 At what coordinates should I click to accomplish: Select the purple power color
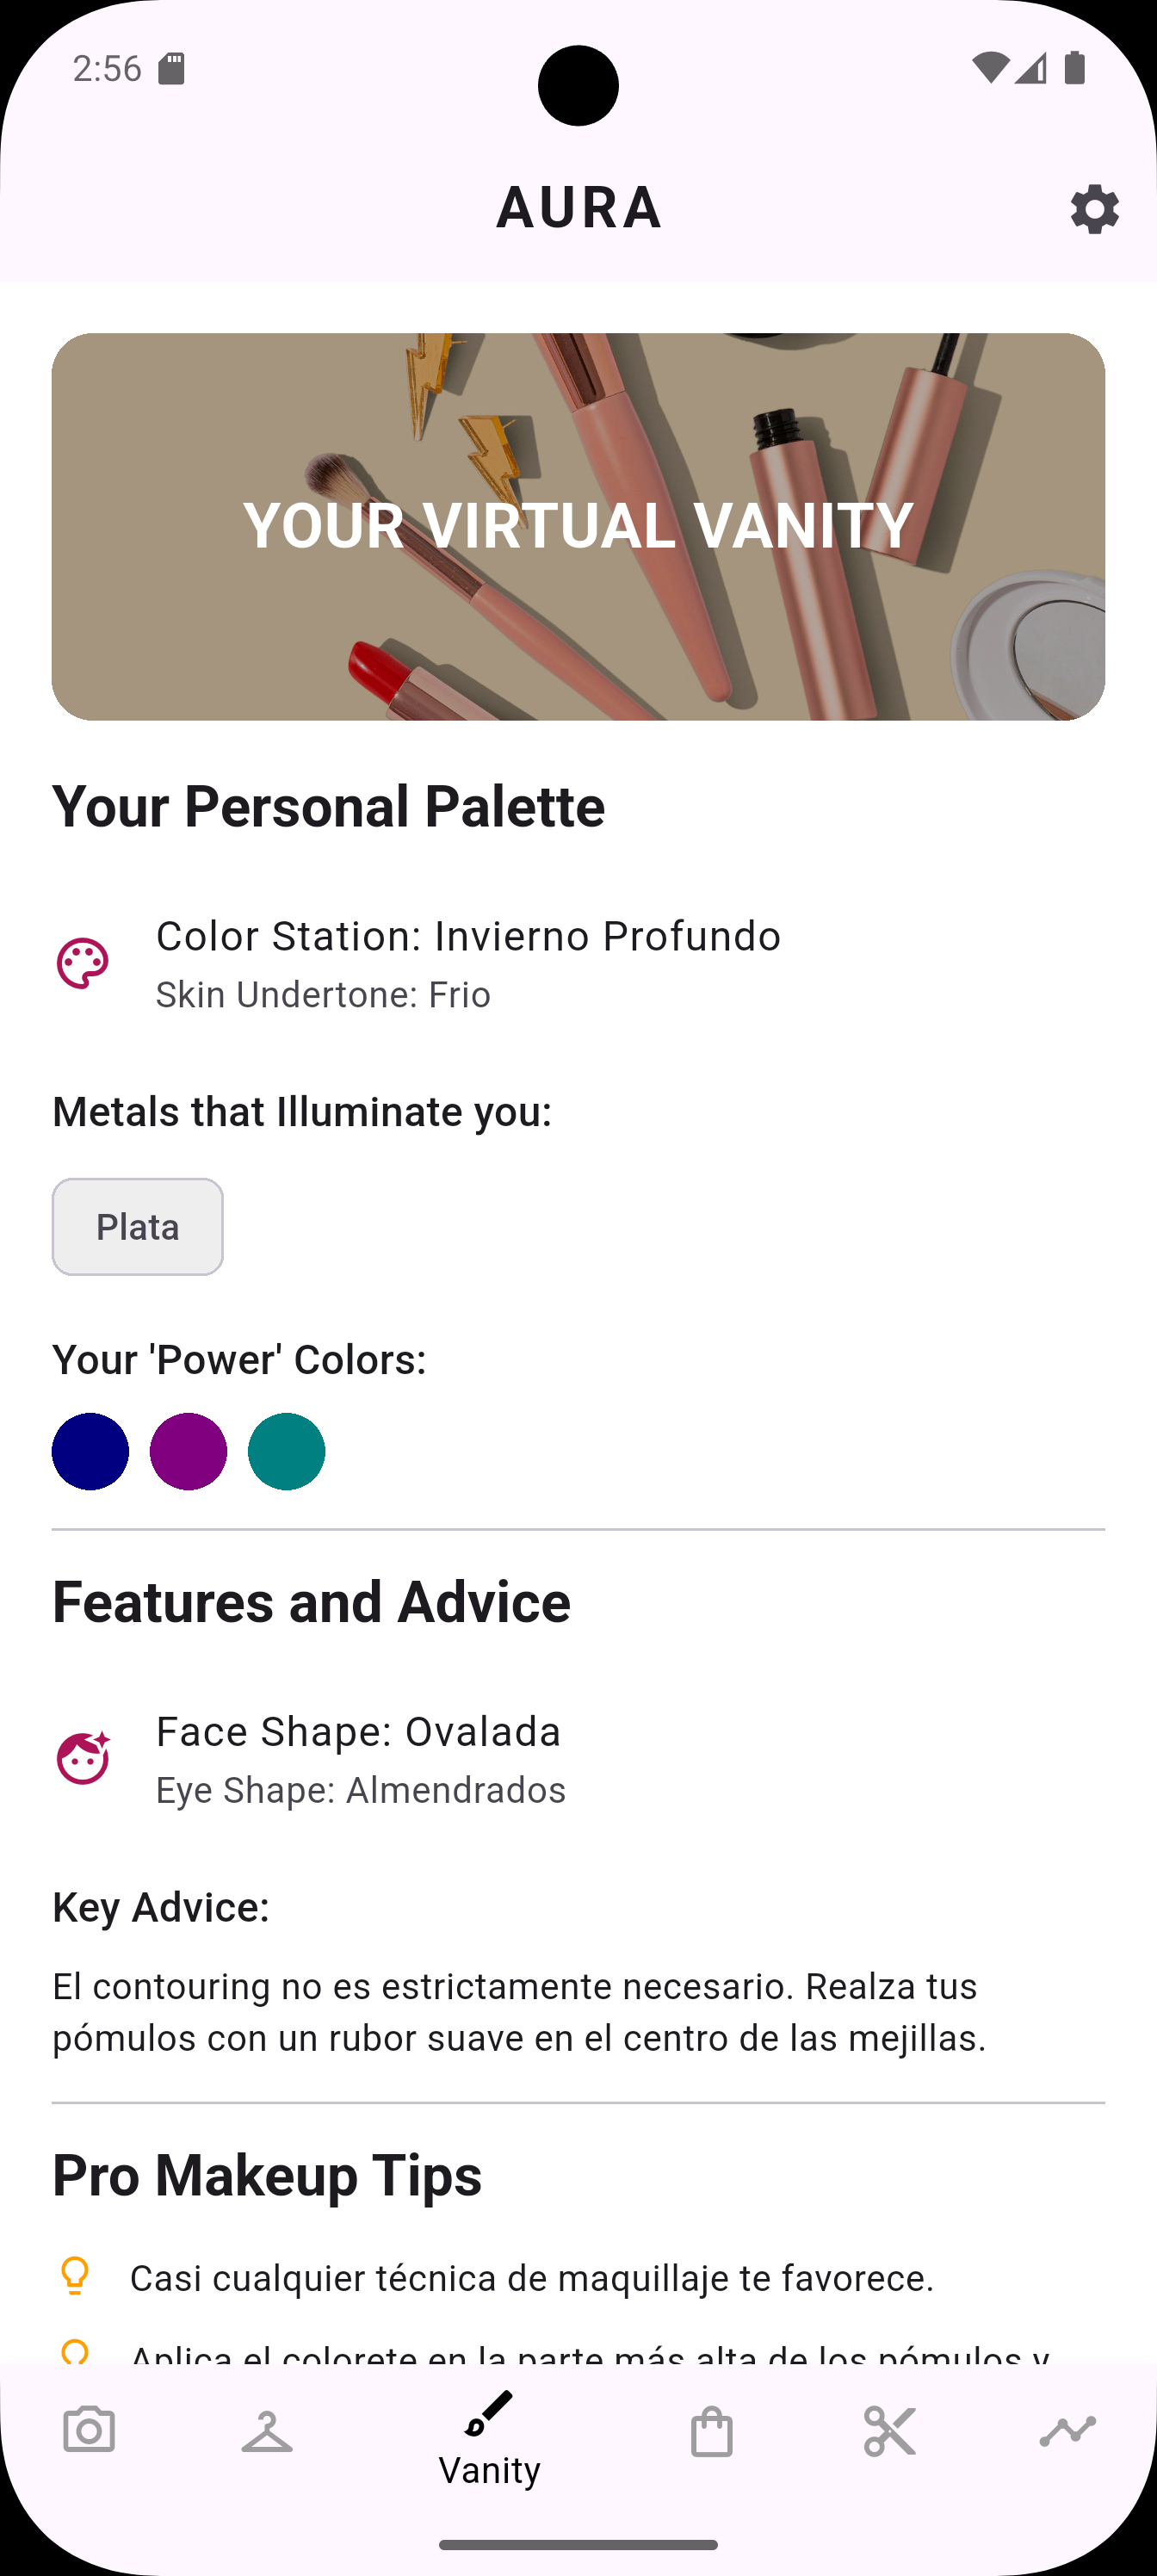(188, 1451)
